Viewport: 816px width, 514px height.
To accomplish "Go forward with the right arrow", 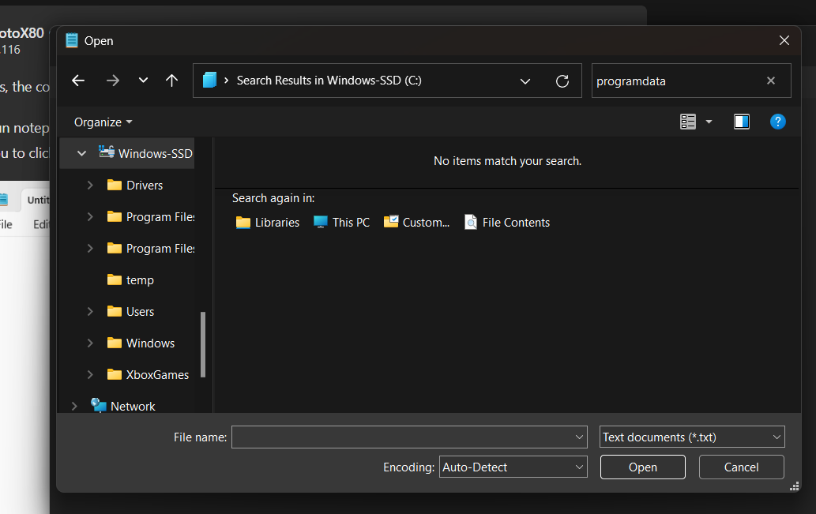I will (112, 81).
